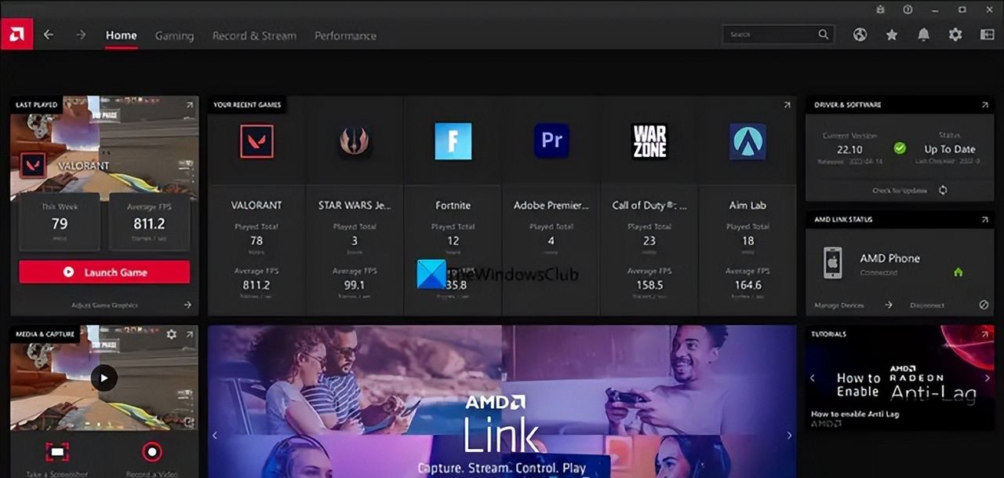Click the 22.10 current version number

pos(849,149)
